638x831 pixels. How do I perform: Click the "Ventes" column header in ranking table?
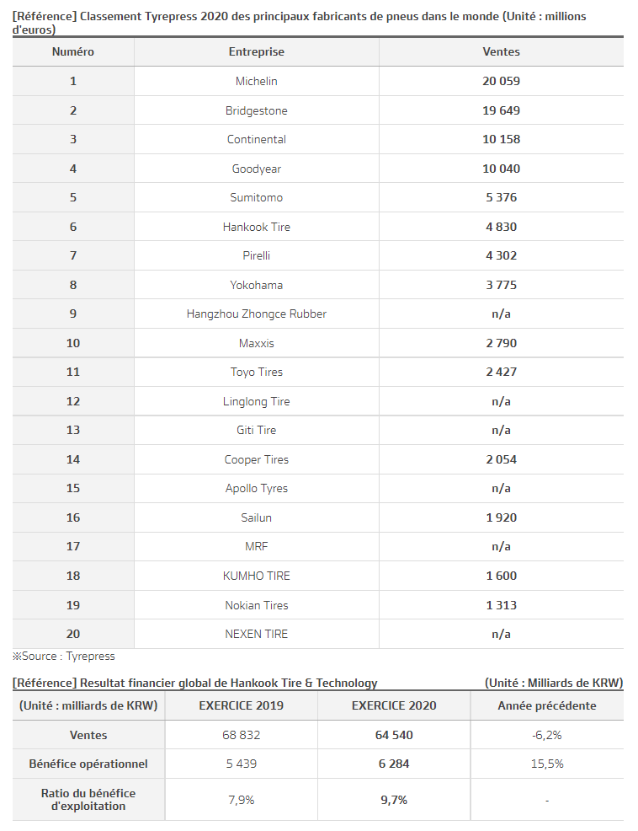coord(501,51)
